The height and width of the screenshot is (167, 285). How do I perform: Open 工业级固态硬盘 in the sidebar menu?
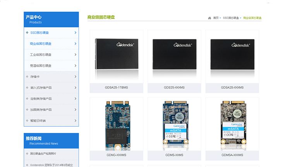(x=41, y=55)
